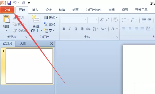Increase font size with large A

[101, 20]
